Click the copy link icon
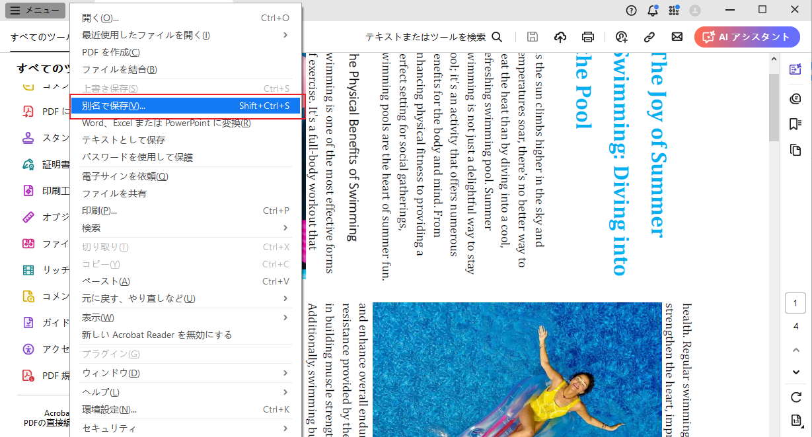Screen dimensions: 812x437 click(x=649, y=37)
